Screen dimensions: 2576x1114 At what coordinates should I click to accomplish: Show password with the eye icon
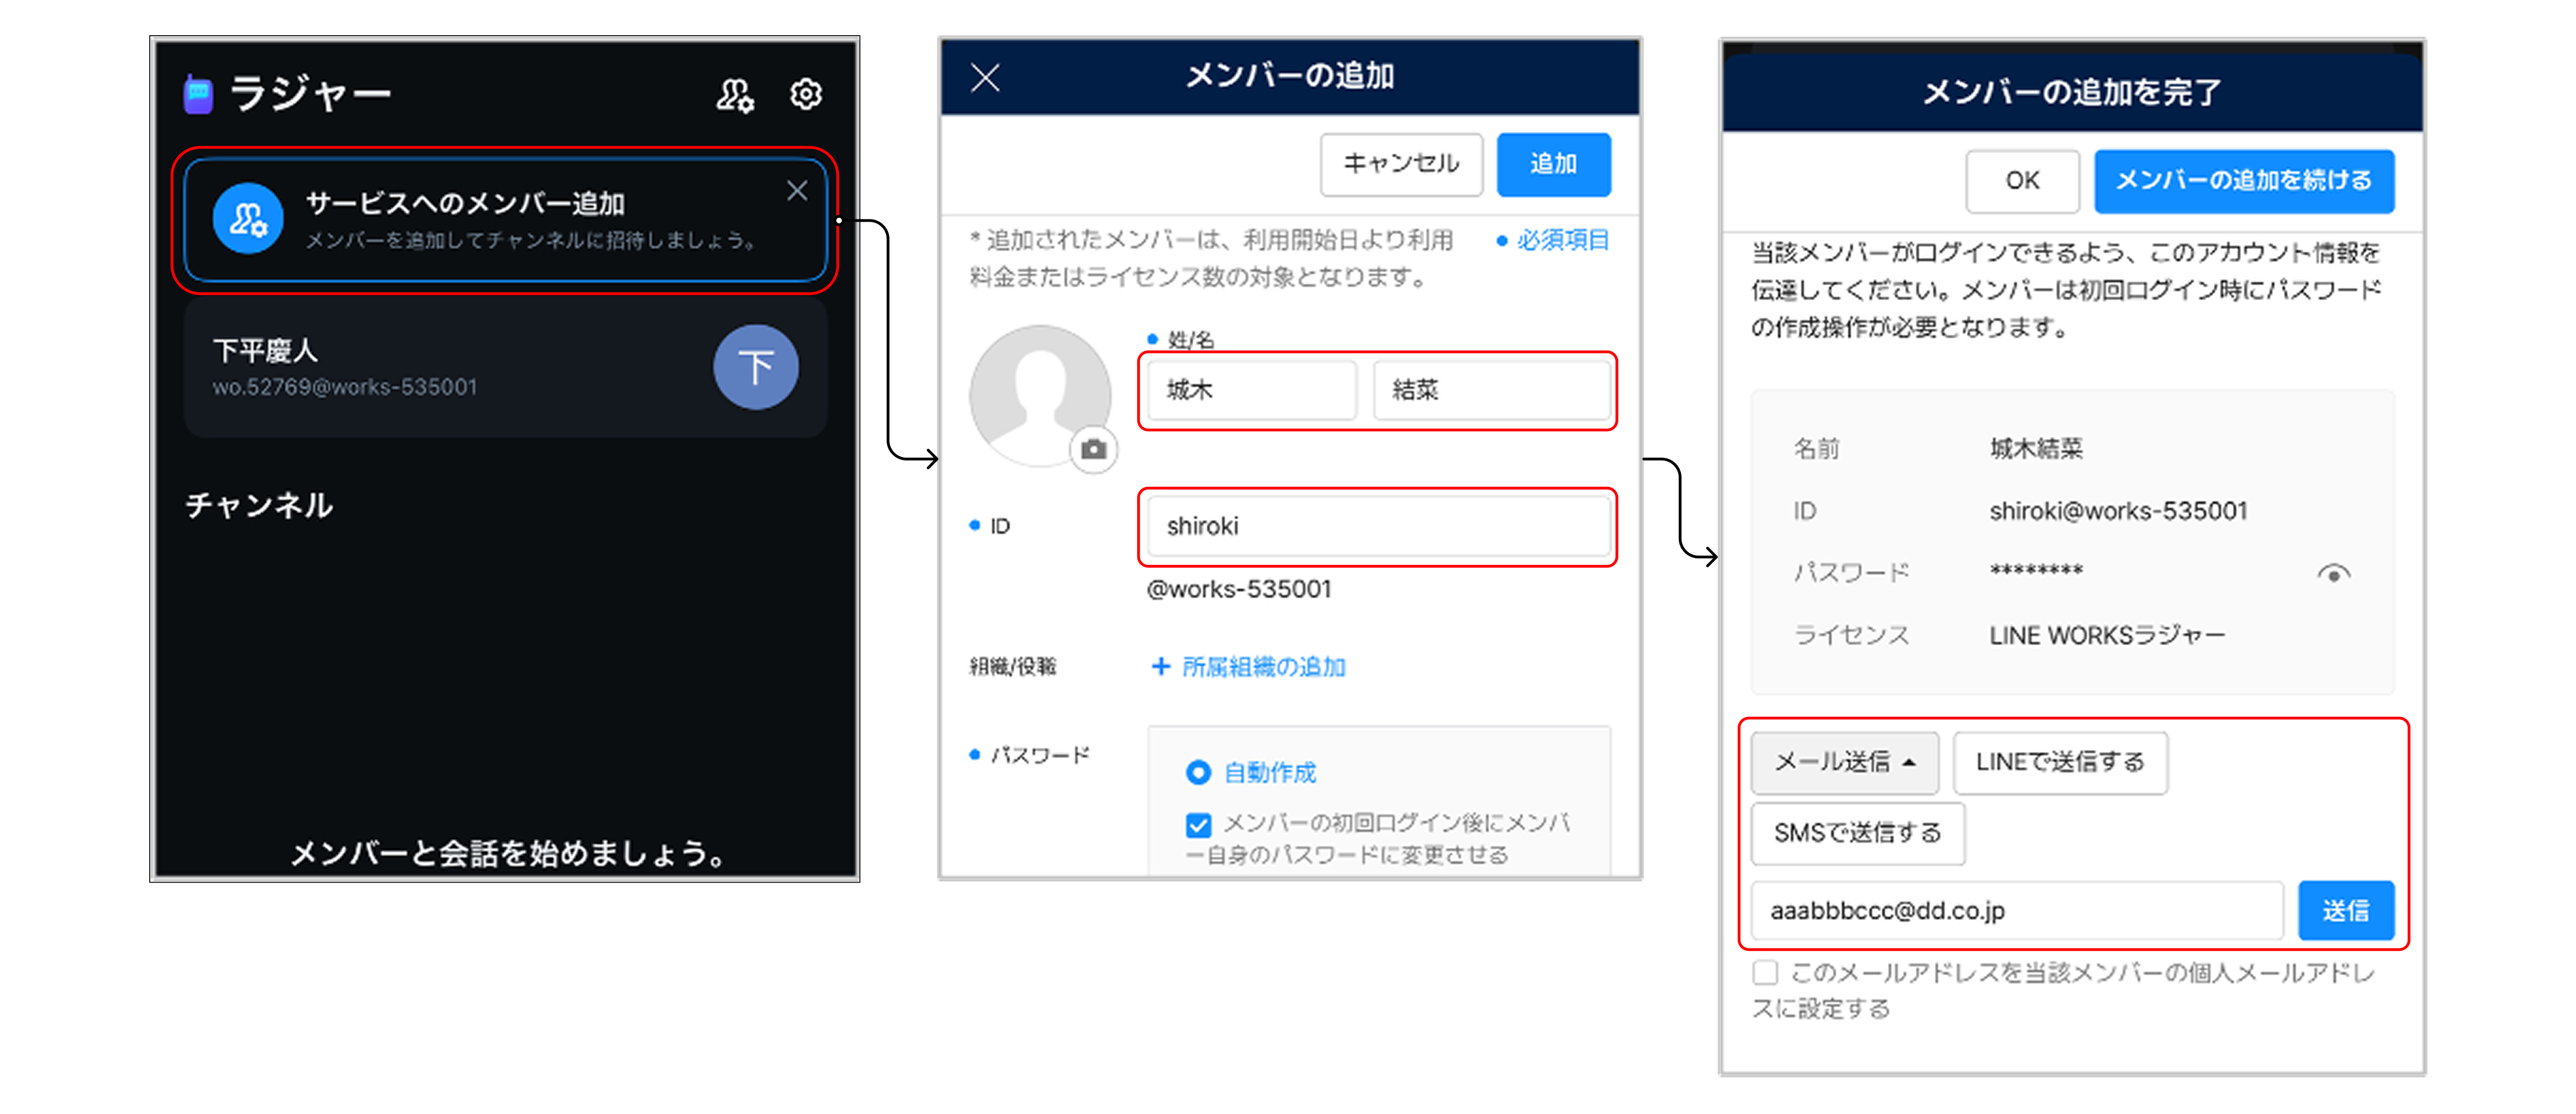pos(2333,574)
